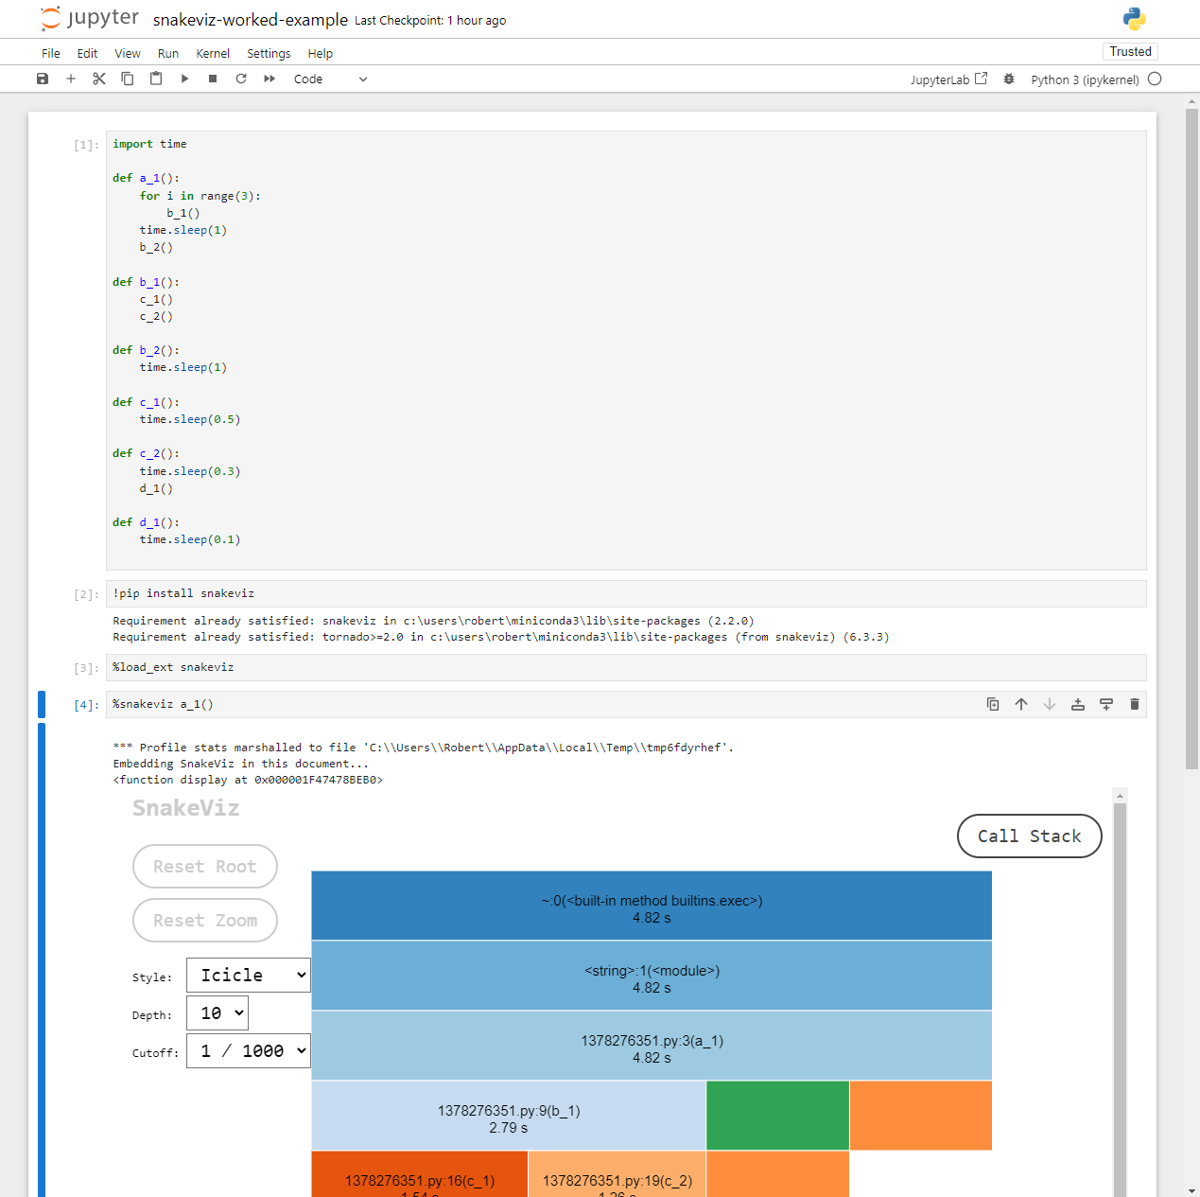Image resolution: width=1200 pixels, height=1197 pixels.
Task: Click the builtins.exec icicle block
Action: coord(652,906)
